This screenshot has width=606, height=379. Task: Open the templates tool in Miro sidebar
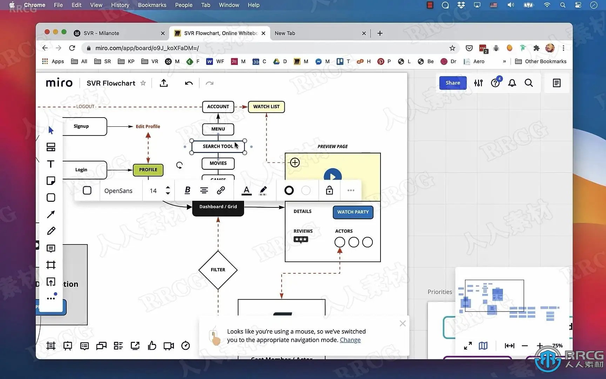pyautogui.click(x=51, y=147)
